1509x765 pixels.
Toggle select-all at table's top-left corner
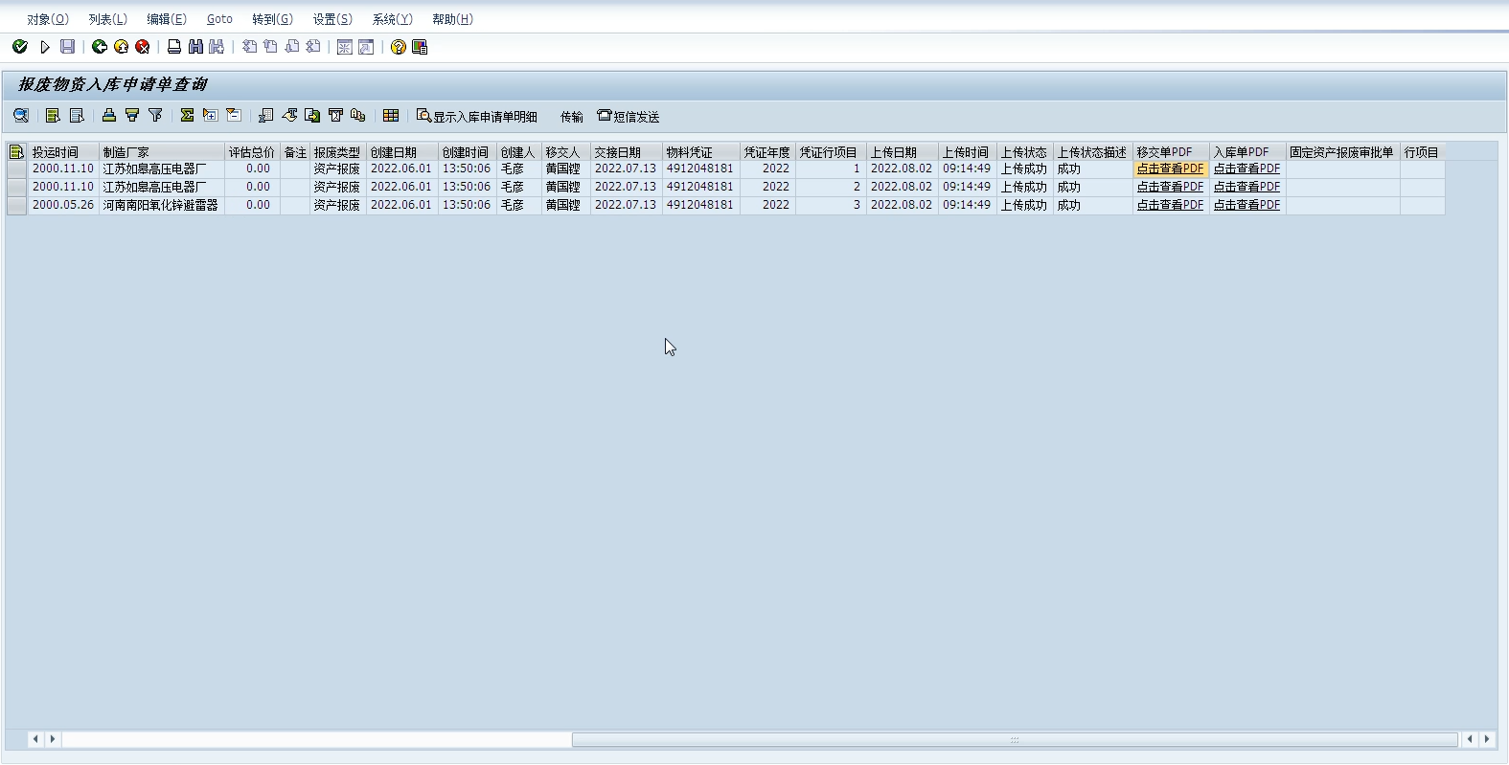point(16,152)
